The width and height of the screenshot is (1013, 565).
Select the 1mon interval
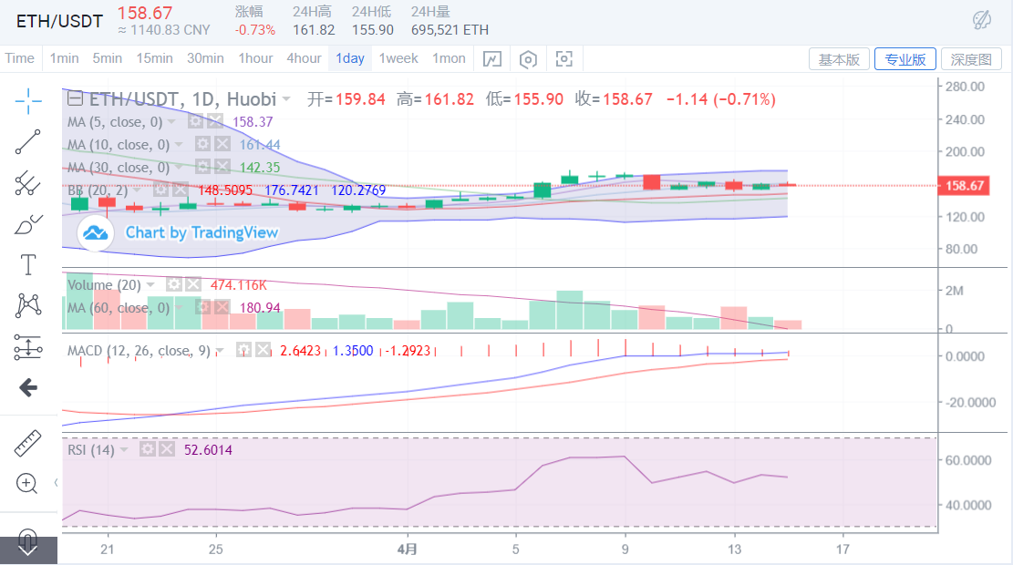[x=449, y=58]
